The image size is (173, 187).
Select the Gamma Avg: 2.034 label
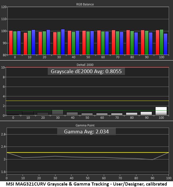(86, 132)
